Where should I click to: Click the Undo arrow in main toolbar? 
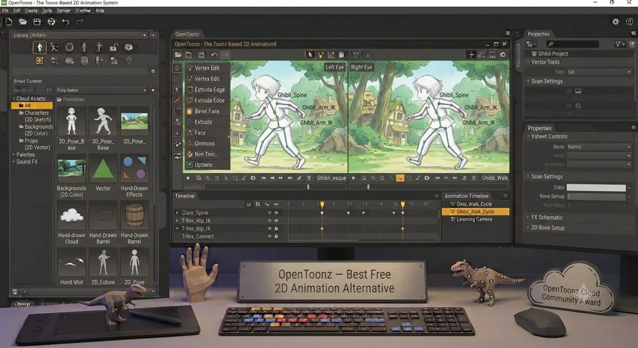coord(65,22)
